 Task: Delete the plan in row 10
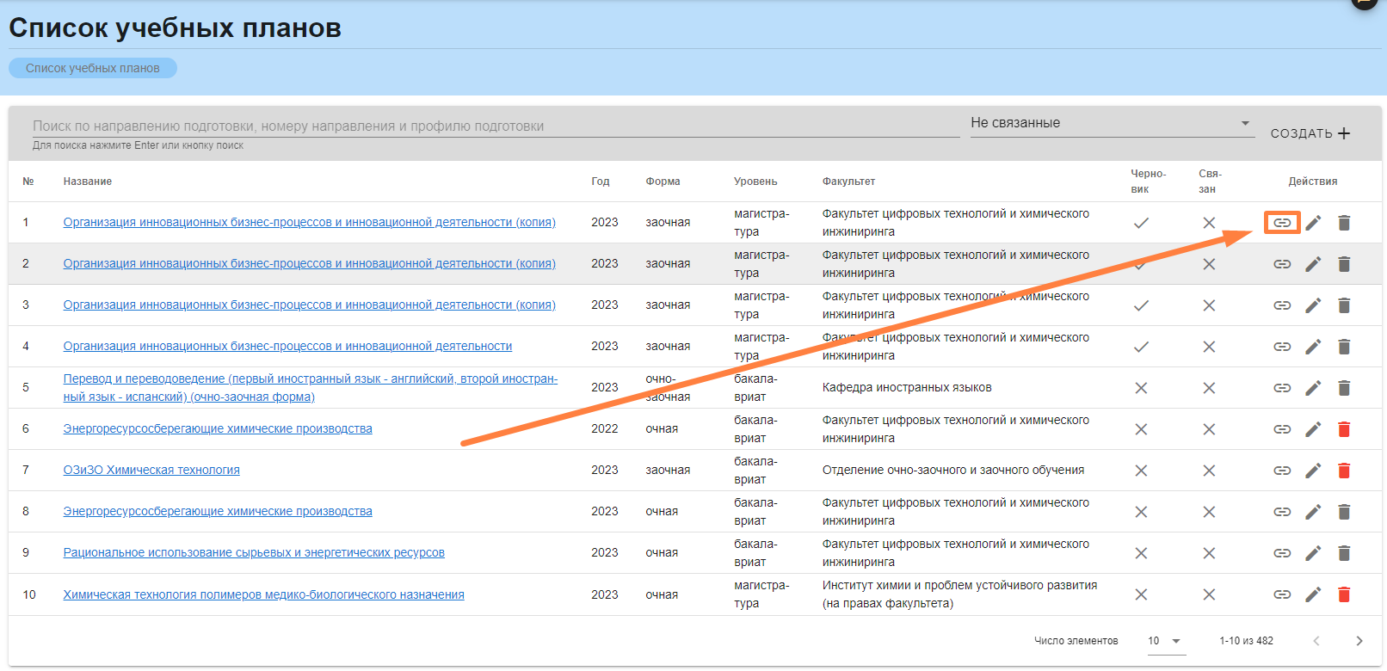coord(1344,594)
